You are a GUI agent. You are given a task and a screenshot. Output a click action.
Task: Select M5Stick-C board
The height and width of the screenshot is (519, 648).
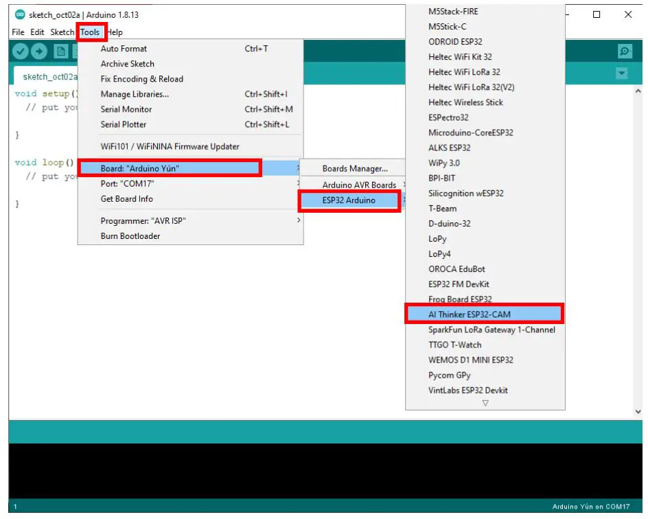click(x=485, y=27)
